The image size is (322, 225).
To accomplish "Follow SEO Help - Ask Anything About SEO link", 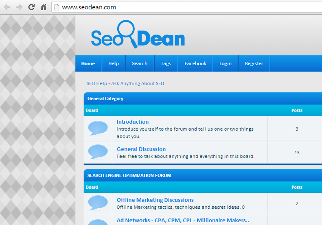I will coord(125,83).
